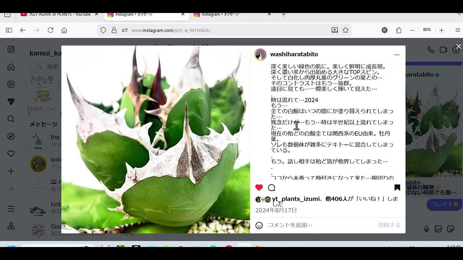This screenshot has height=260, width=463.
Task: Zoom out with minus button
Action: click(x=412, y=30)
